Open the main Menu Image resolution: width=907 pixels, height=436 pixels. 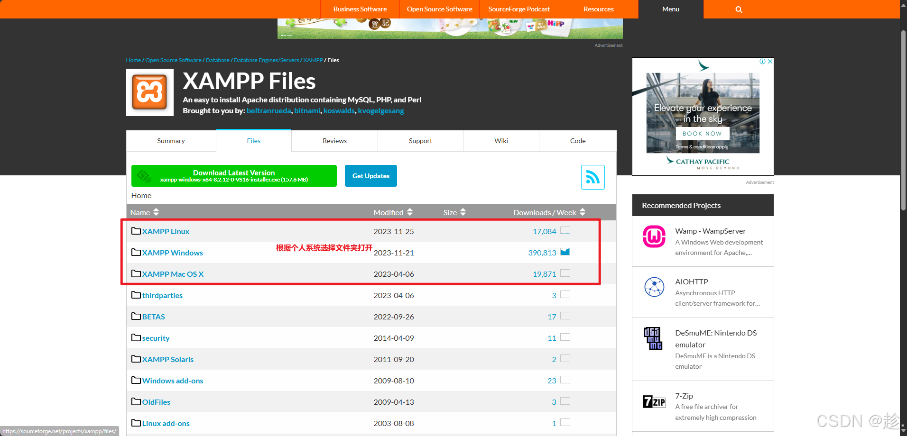click(671, 9)
